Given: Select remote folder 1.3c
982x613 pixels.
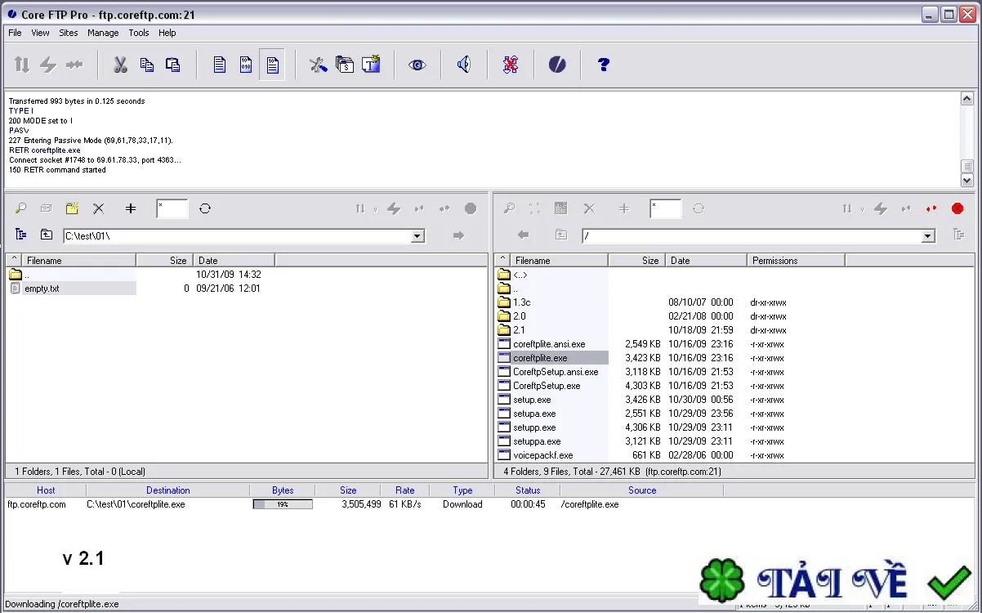Looking at the screenshot, I should (522, 302).
